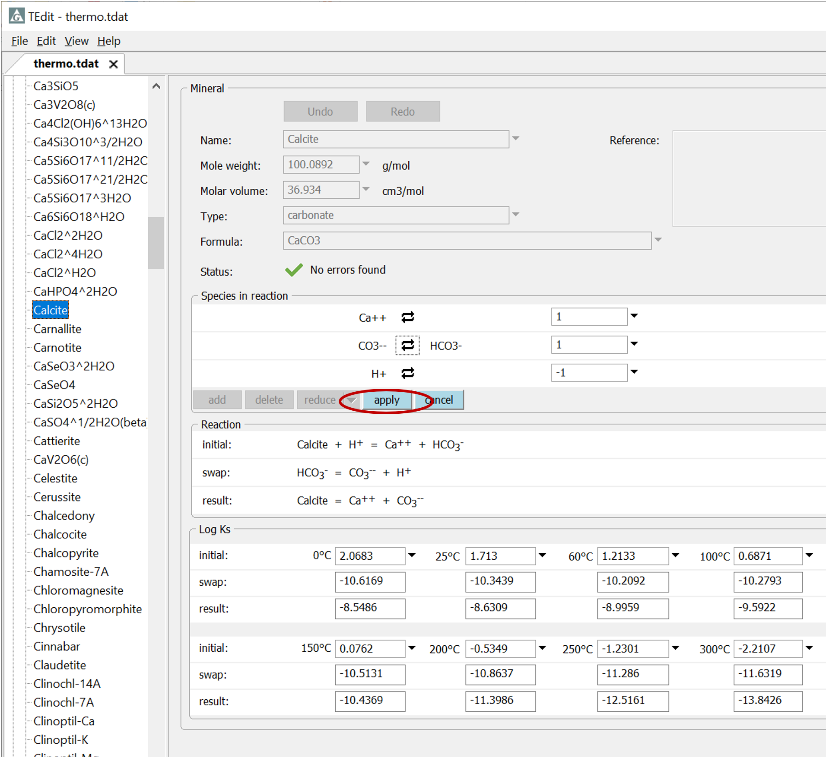This screenshot has width=826, height=758.
Task: Open the 25°C log K dropdown
Action: 543,555
